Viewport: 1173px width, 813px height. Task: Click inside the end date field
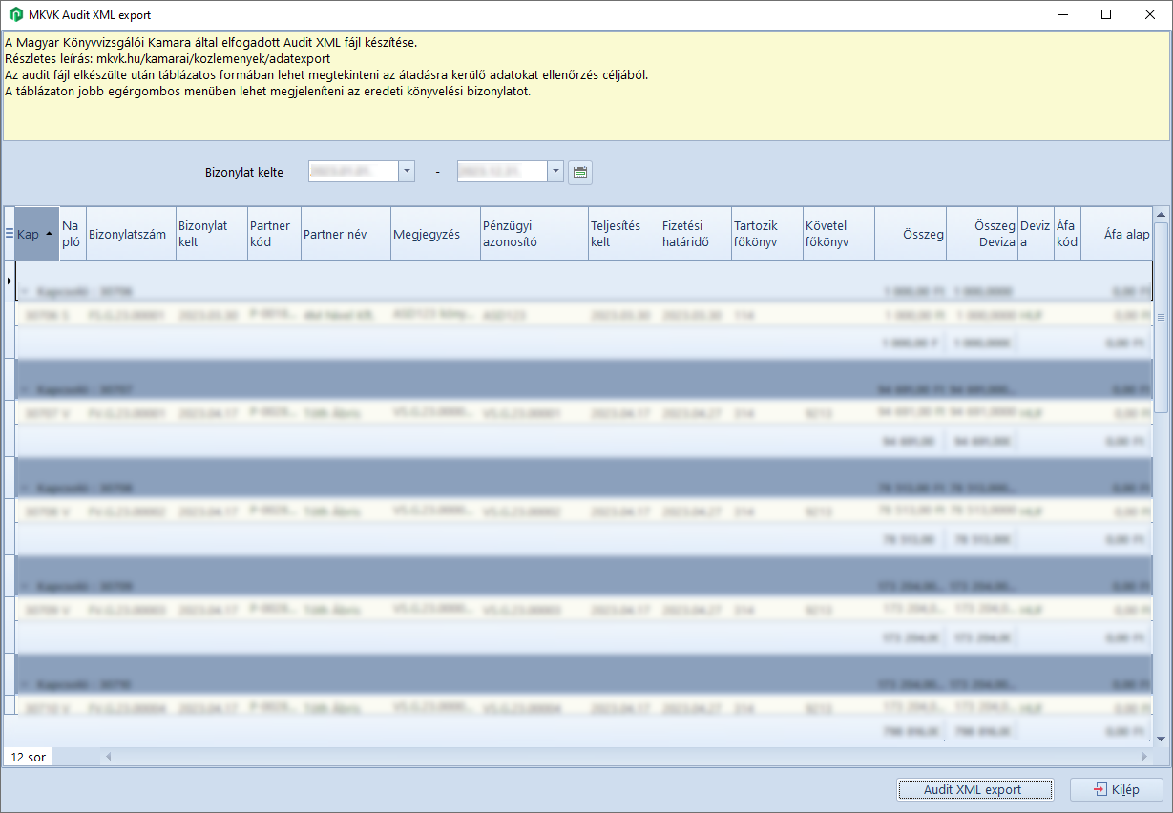(501, 172)
